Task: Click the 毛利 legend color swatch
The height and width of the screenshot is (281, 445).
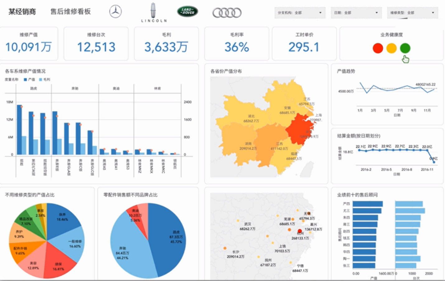Action: (40, 80)
